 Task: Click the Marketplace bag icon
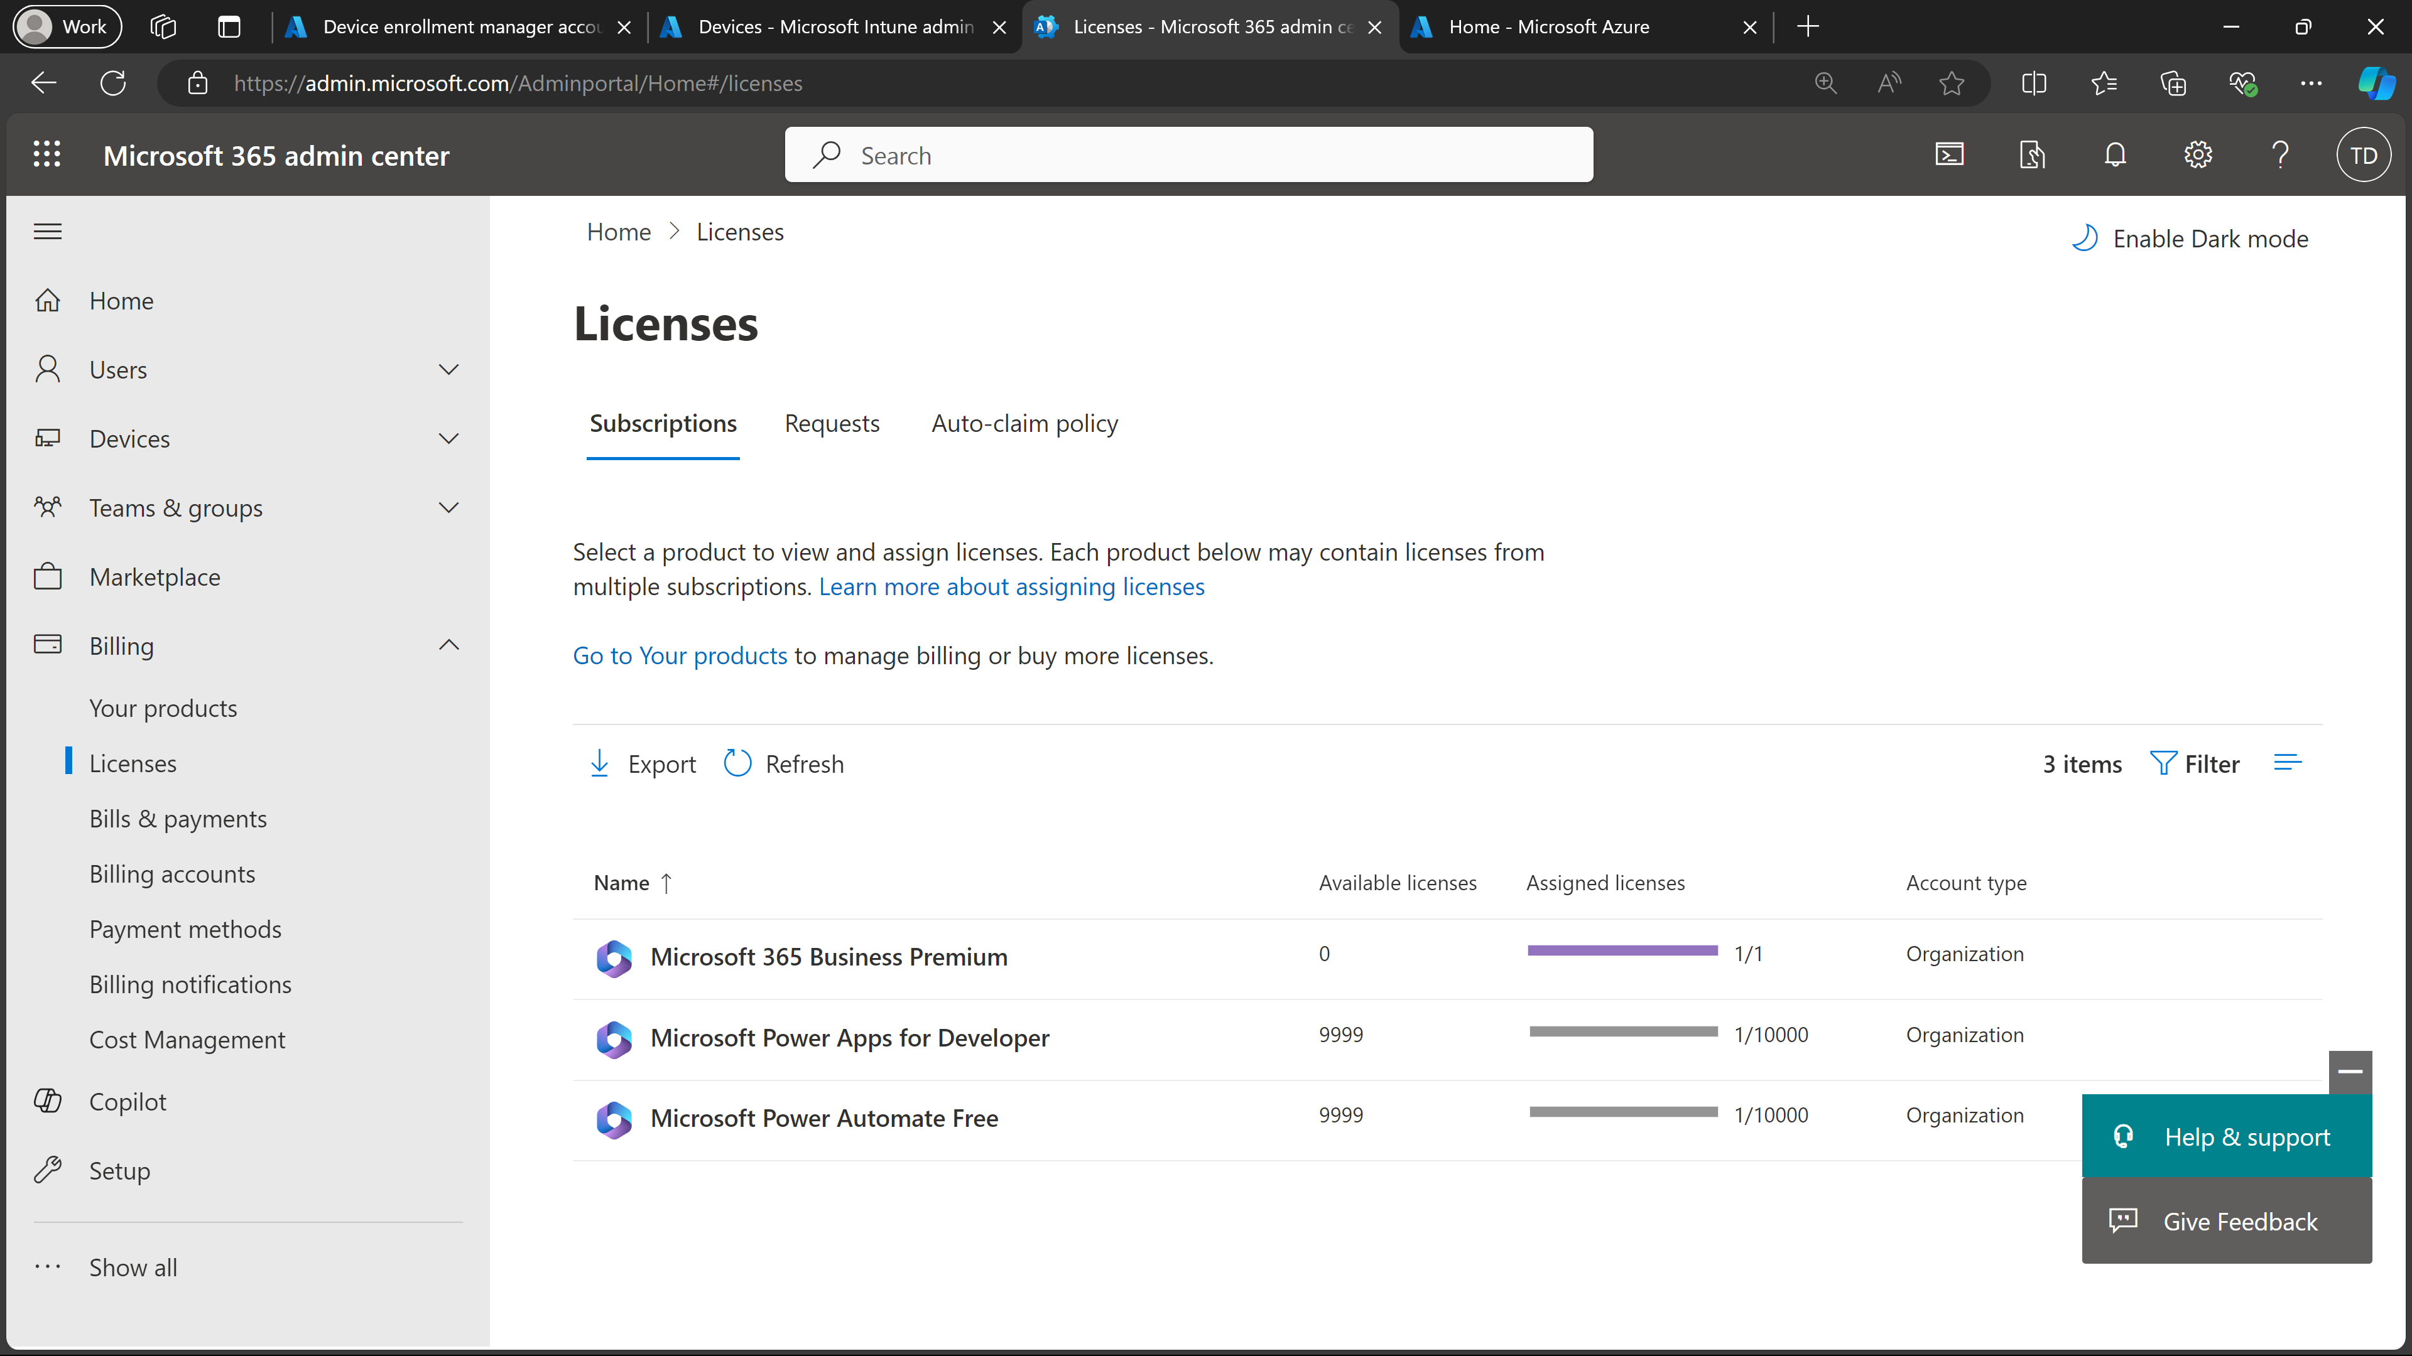pyautogui.click(x=48, y=576)
